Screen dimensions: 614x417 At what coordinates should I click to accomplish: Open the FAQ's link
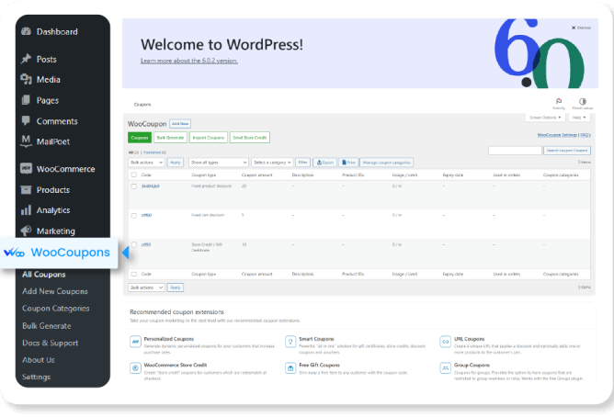[586, 135]
